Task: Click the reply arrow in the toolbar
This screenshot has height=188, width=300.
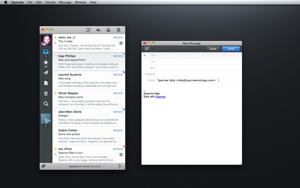Action: coord(98,30)
